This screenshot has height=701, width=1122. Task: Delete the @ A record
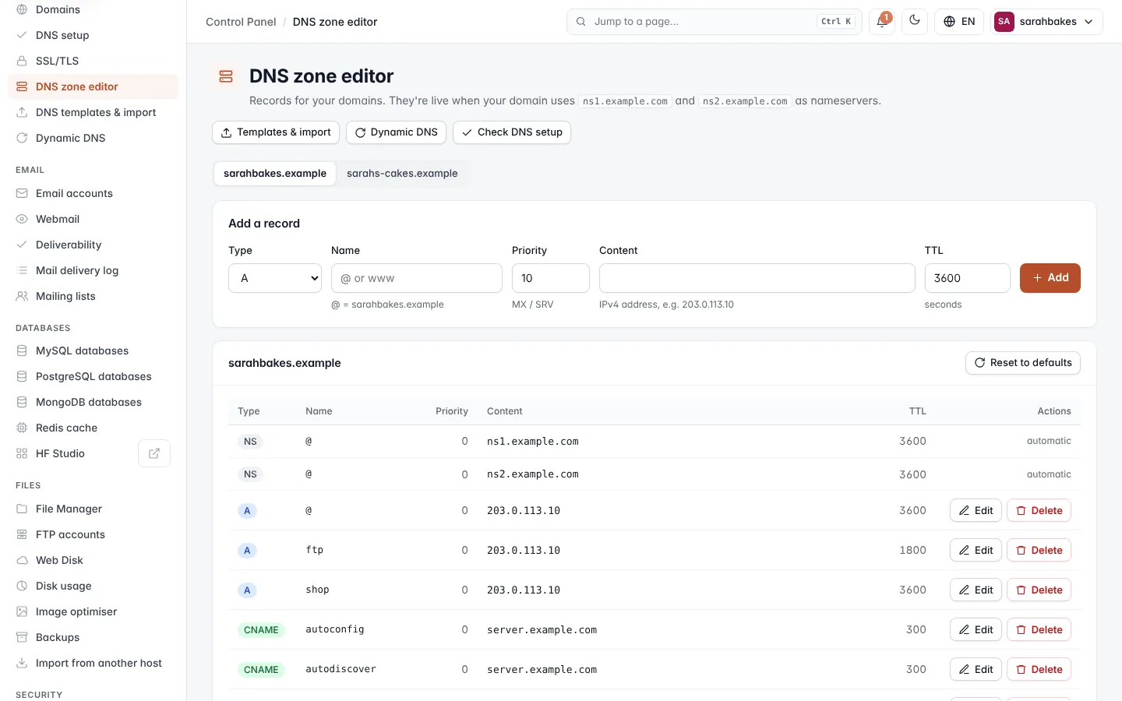coord(1039,510)
